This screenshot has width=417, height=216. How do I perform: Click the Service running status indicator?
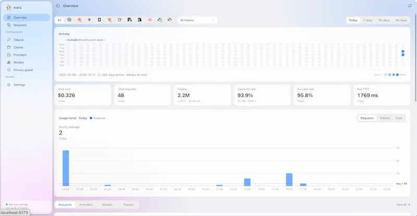tap(17, 205)
